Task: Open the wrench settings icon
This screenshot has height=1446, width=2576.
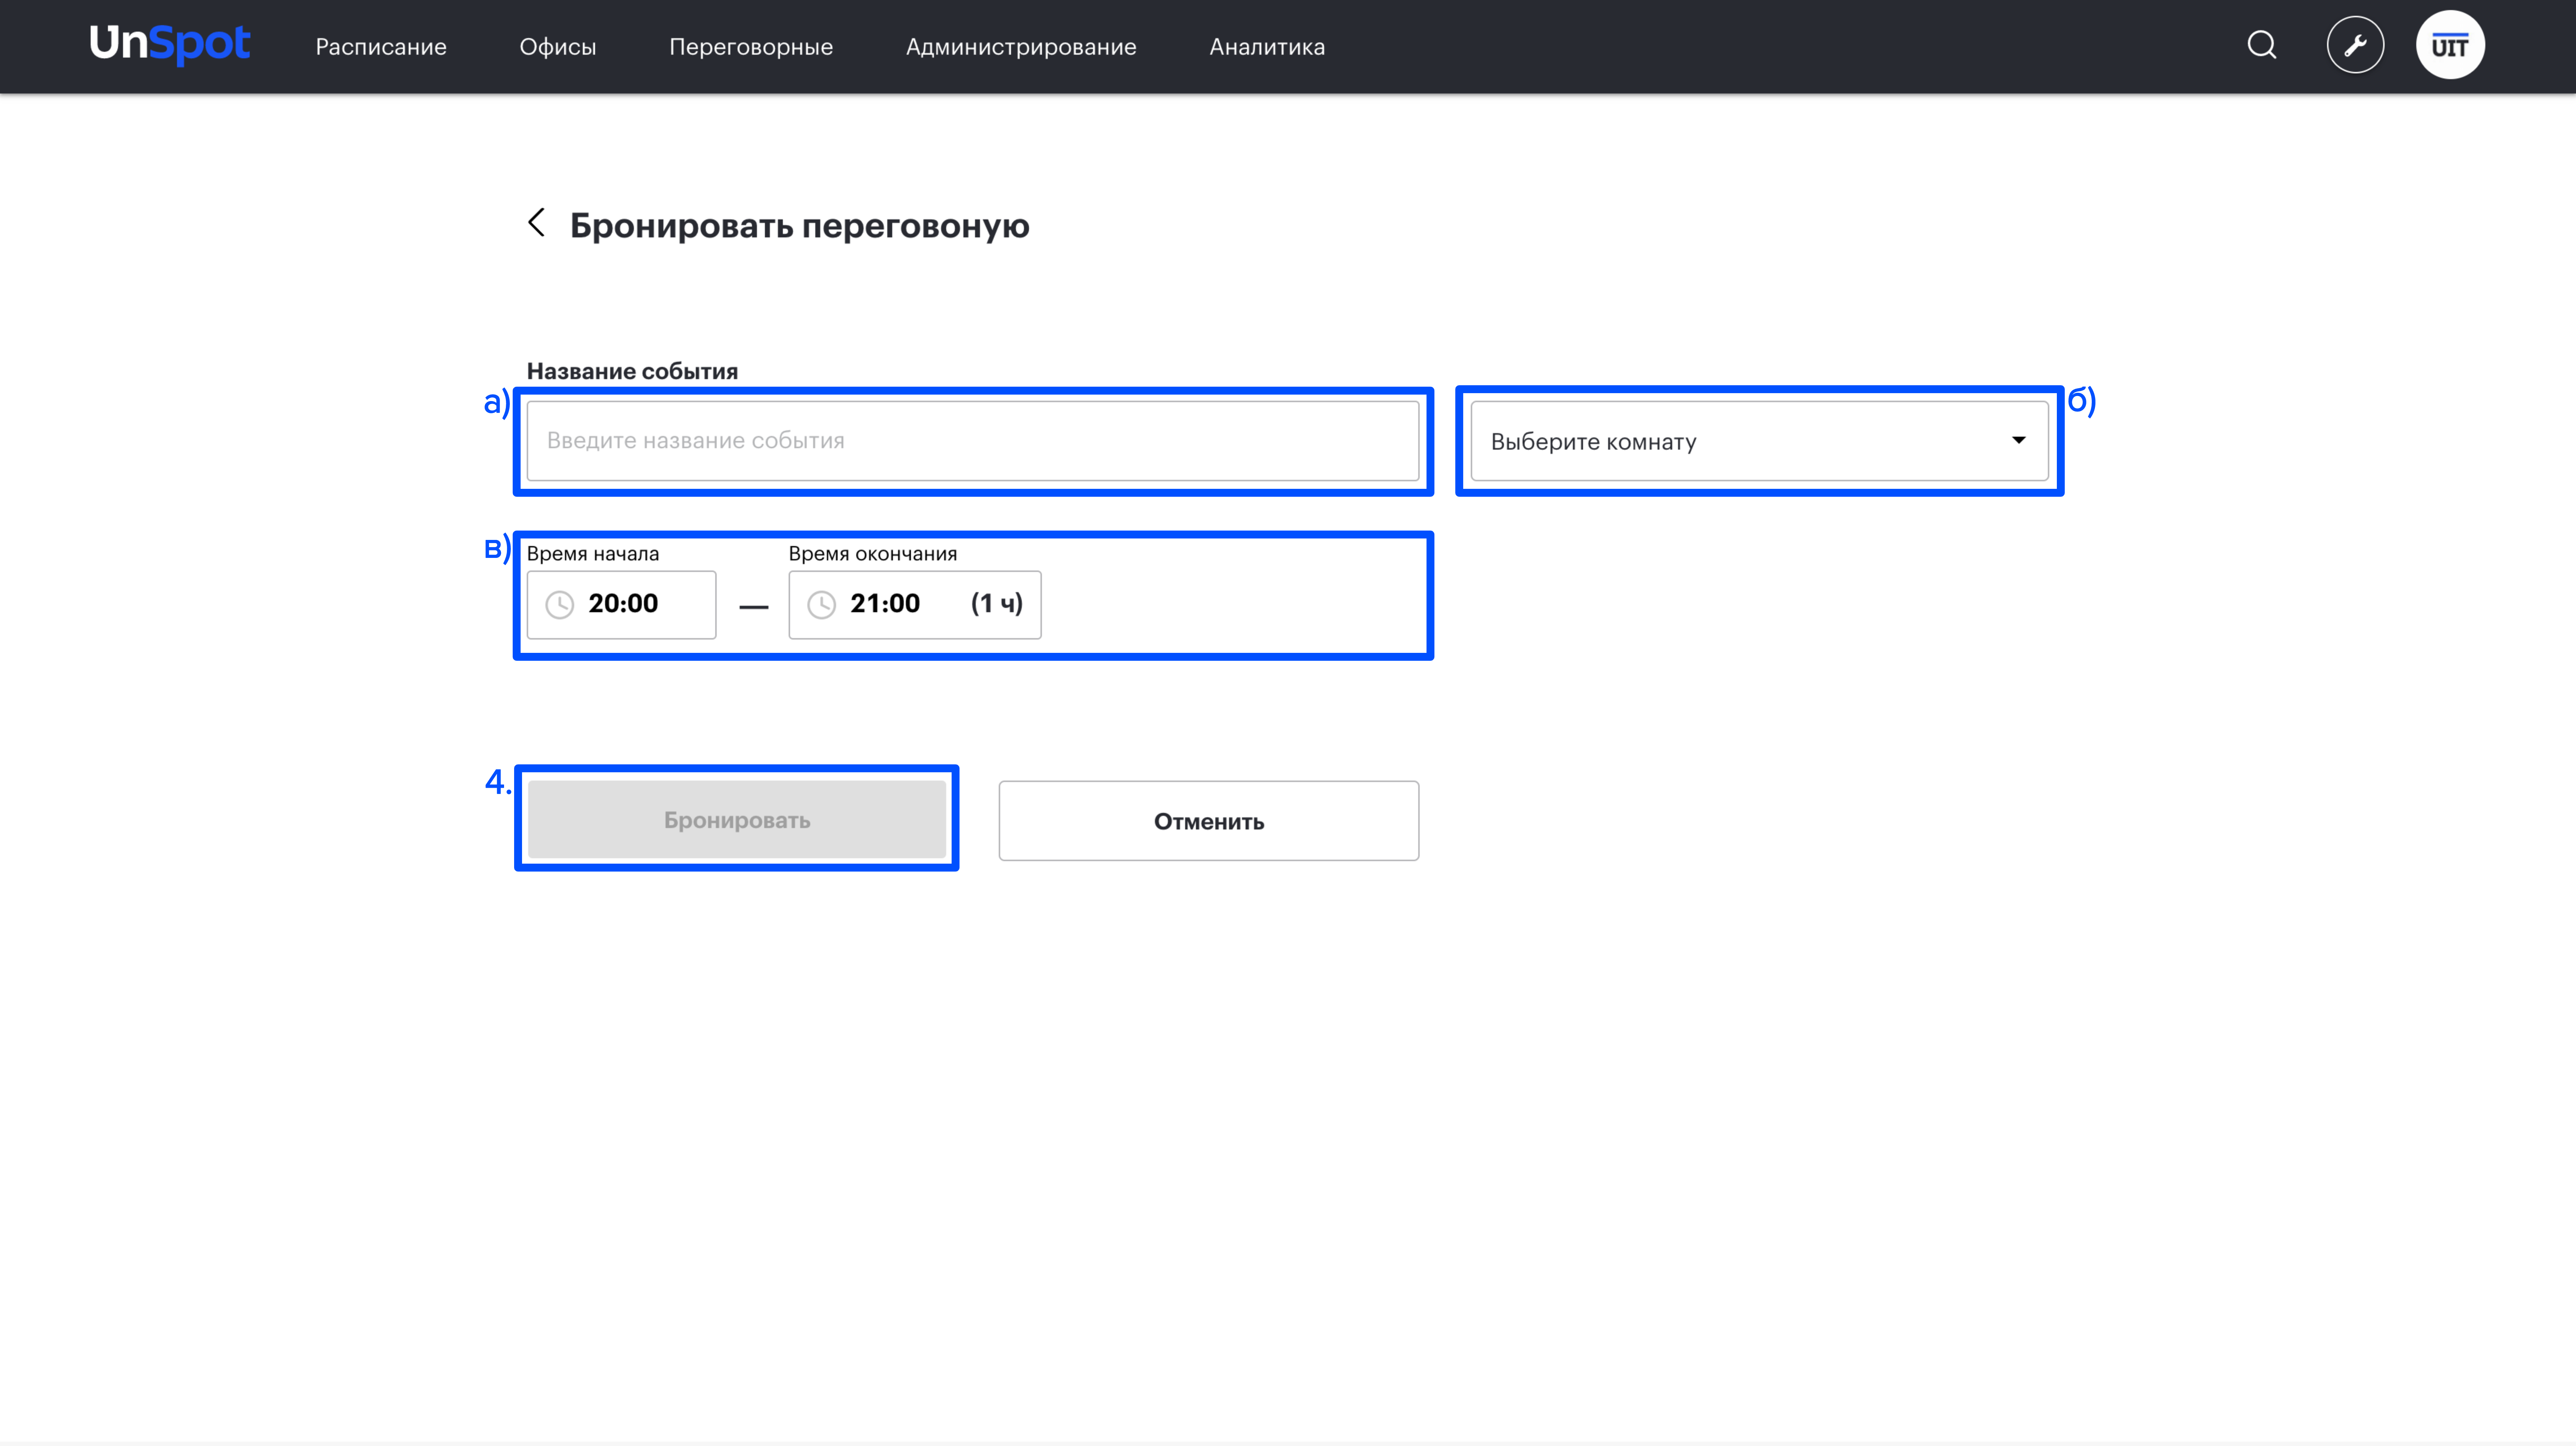Action: tap(2355, 45)
